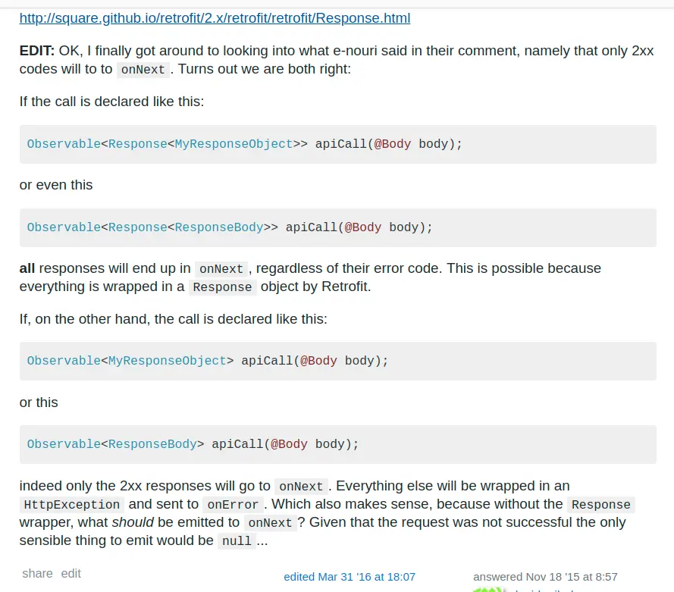Click the Observable<ResponseBody> apiCall code block
The image size is (674, 592).
(x=338, y=444)
